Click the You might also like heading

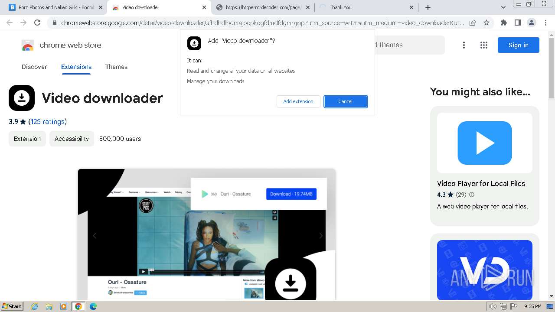pyautogui.click(x=480, y=92)
